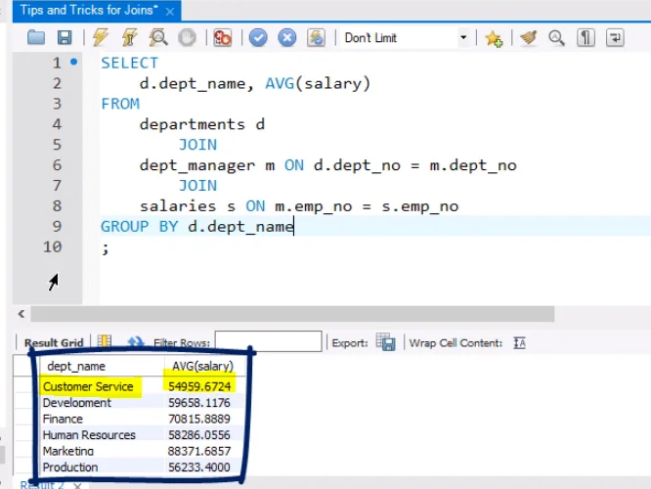This screenshot has height=489, width=651.
Task: Export recordset using the Export icon
Action: [386, 342]
